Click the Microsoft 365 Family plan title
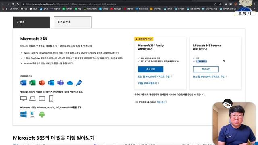Screen dimensions: 258x145 click(151, 46)
